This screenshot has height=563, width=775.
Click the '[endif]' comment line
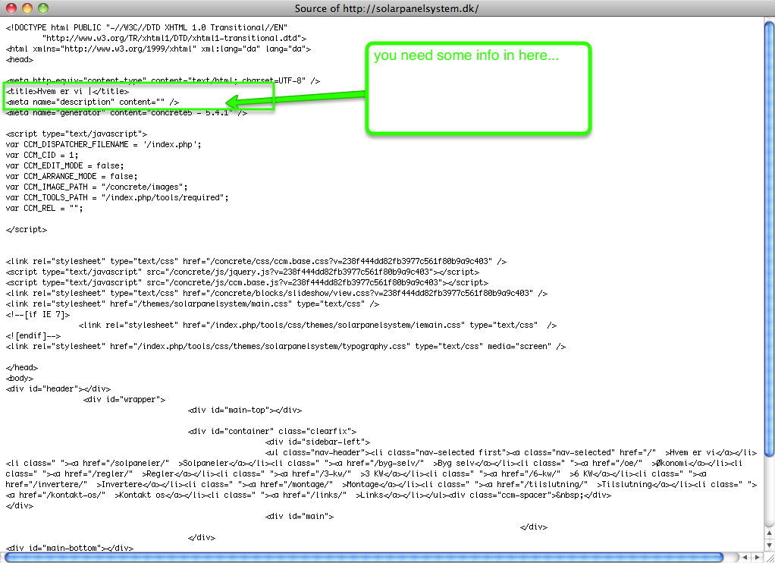click(33, 336)
